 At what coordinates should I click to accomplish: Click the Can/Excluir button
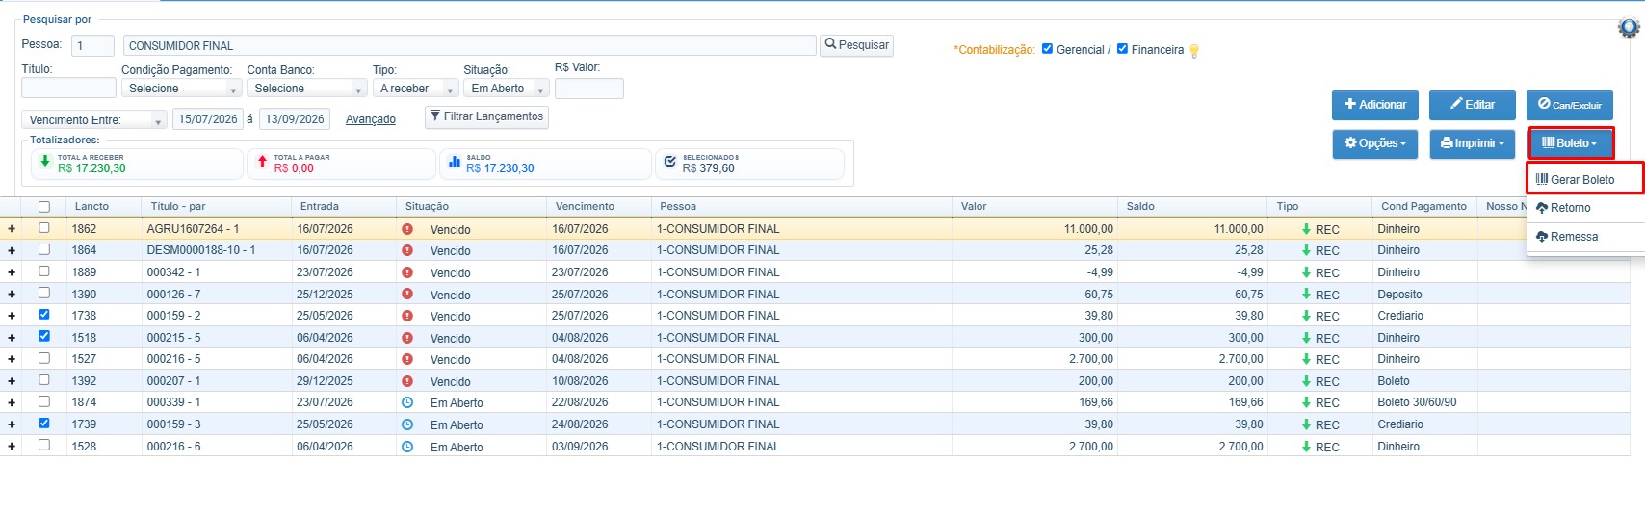pyautogui.click(x=1569, y=105)
